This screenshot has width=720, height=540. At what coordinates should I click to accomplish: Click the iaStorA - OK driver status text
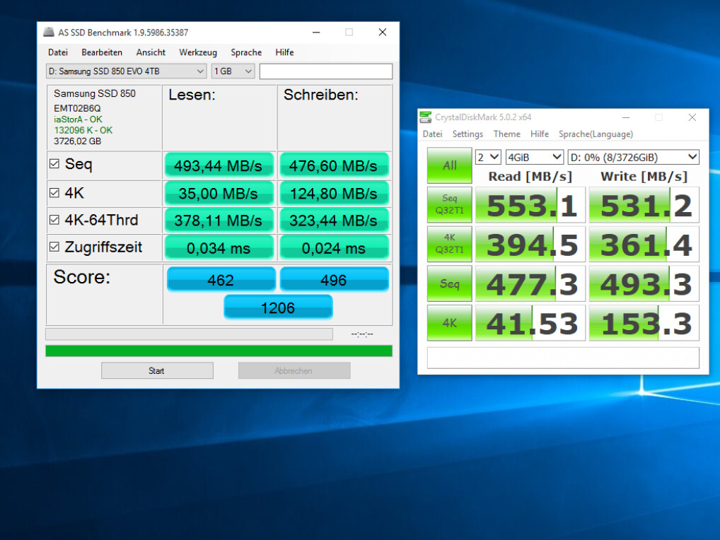point(78,119)
